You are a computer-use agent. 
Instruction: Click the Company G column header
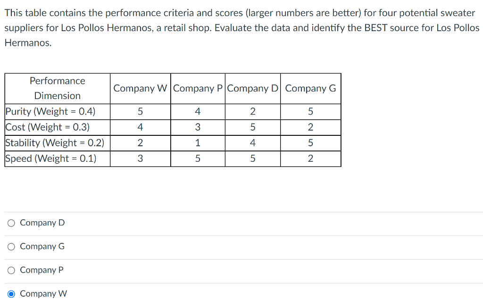pyautogui.click(x=310, y=88)
